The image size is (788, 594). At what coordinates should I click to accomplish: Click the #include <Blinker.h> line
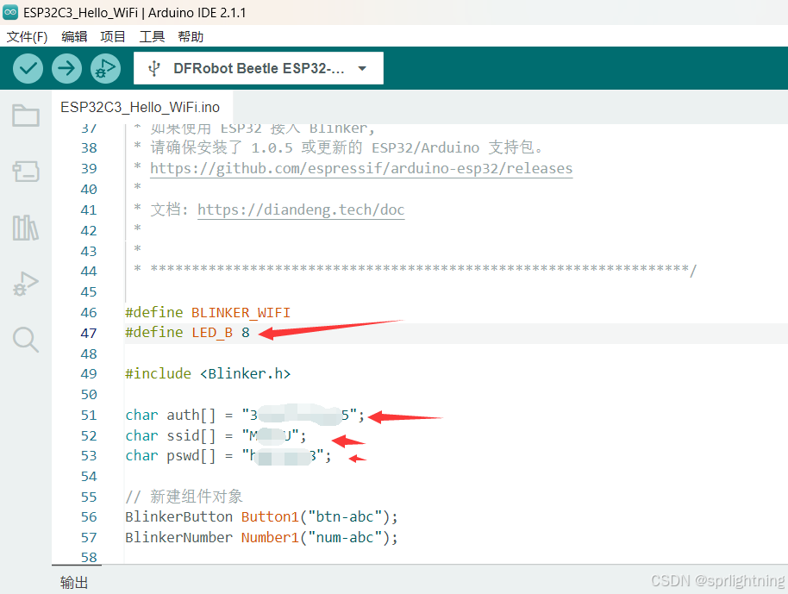[x=208, y=374]
